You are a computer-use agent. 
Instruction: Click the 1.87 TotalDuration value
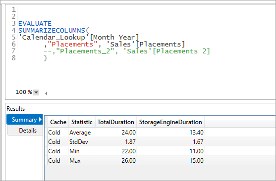[130, 142]
